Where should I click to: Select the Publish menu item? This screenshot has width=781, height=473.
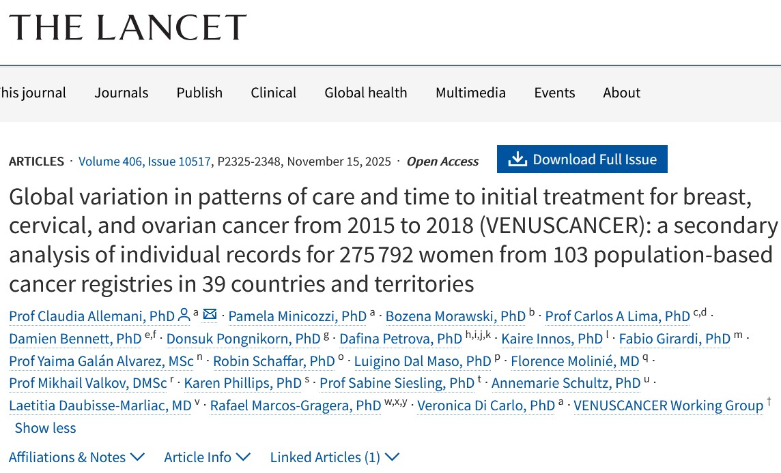pos(199,93)
